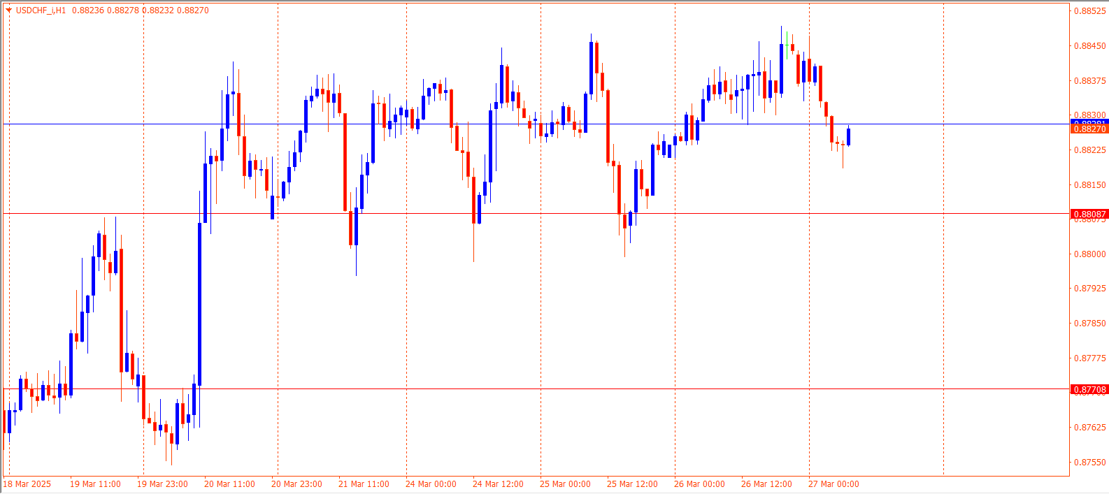The image size is (1109, 494).
Task: Click price scale value 0.88000
Action: (x=1090, y=254)
